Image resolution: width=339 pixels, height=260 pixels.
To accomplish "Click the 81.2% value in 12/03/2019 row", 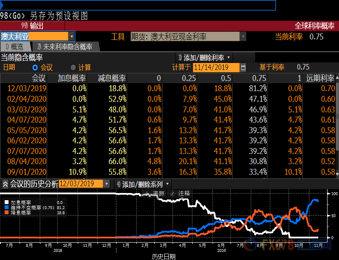I will pos(258,88).
